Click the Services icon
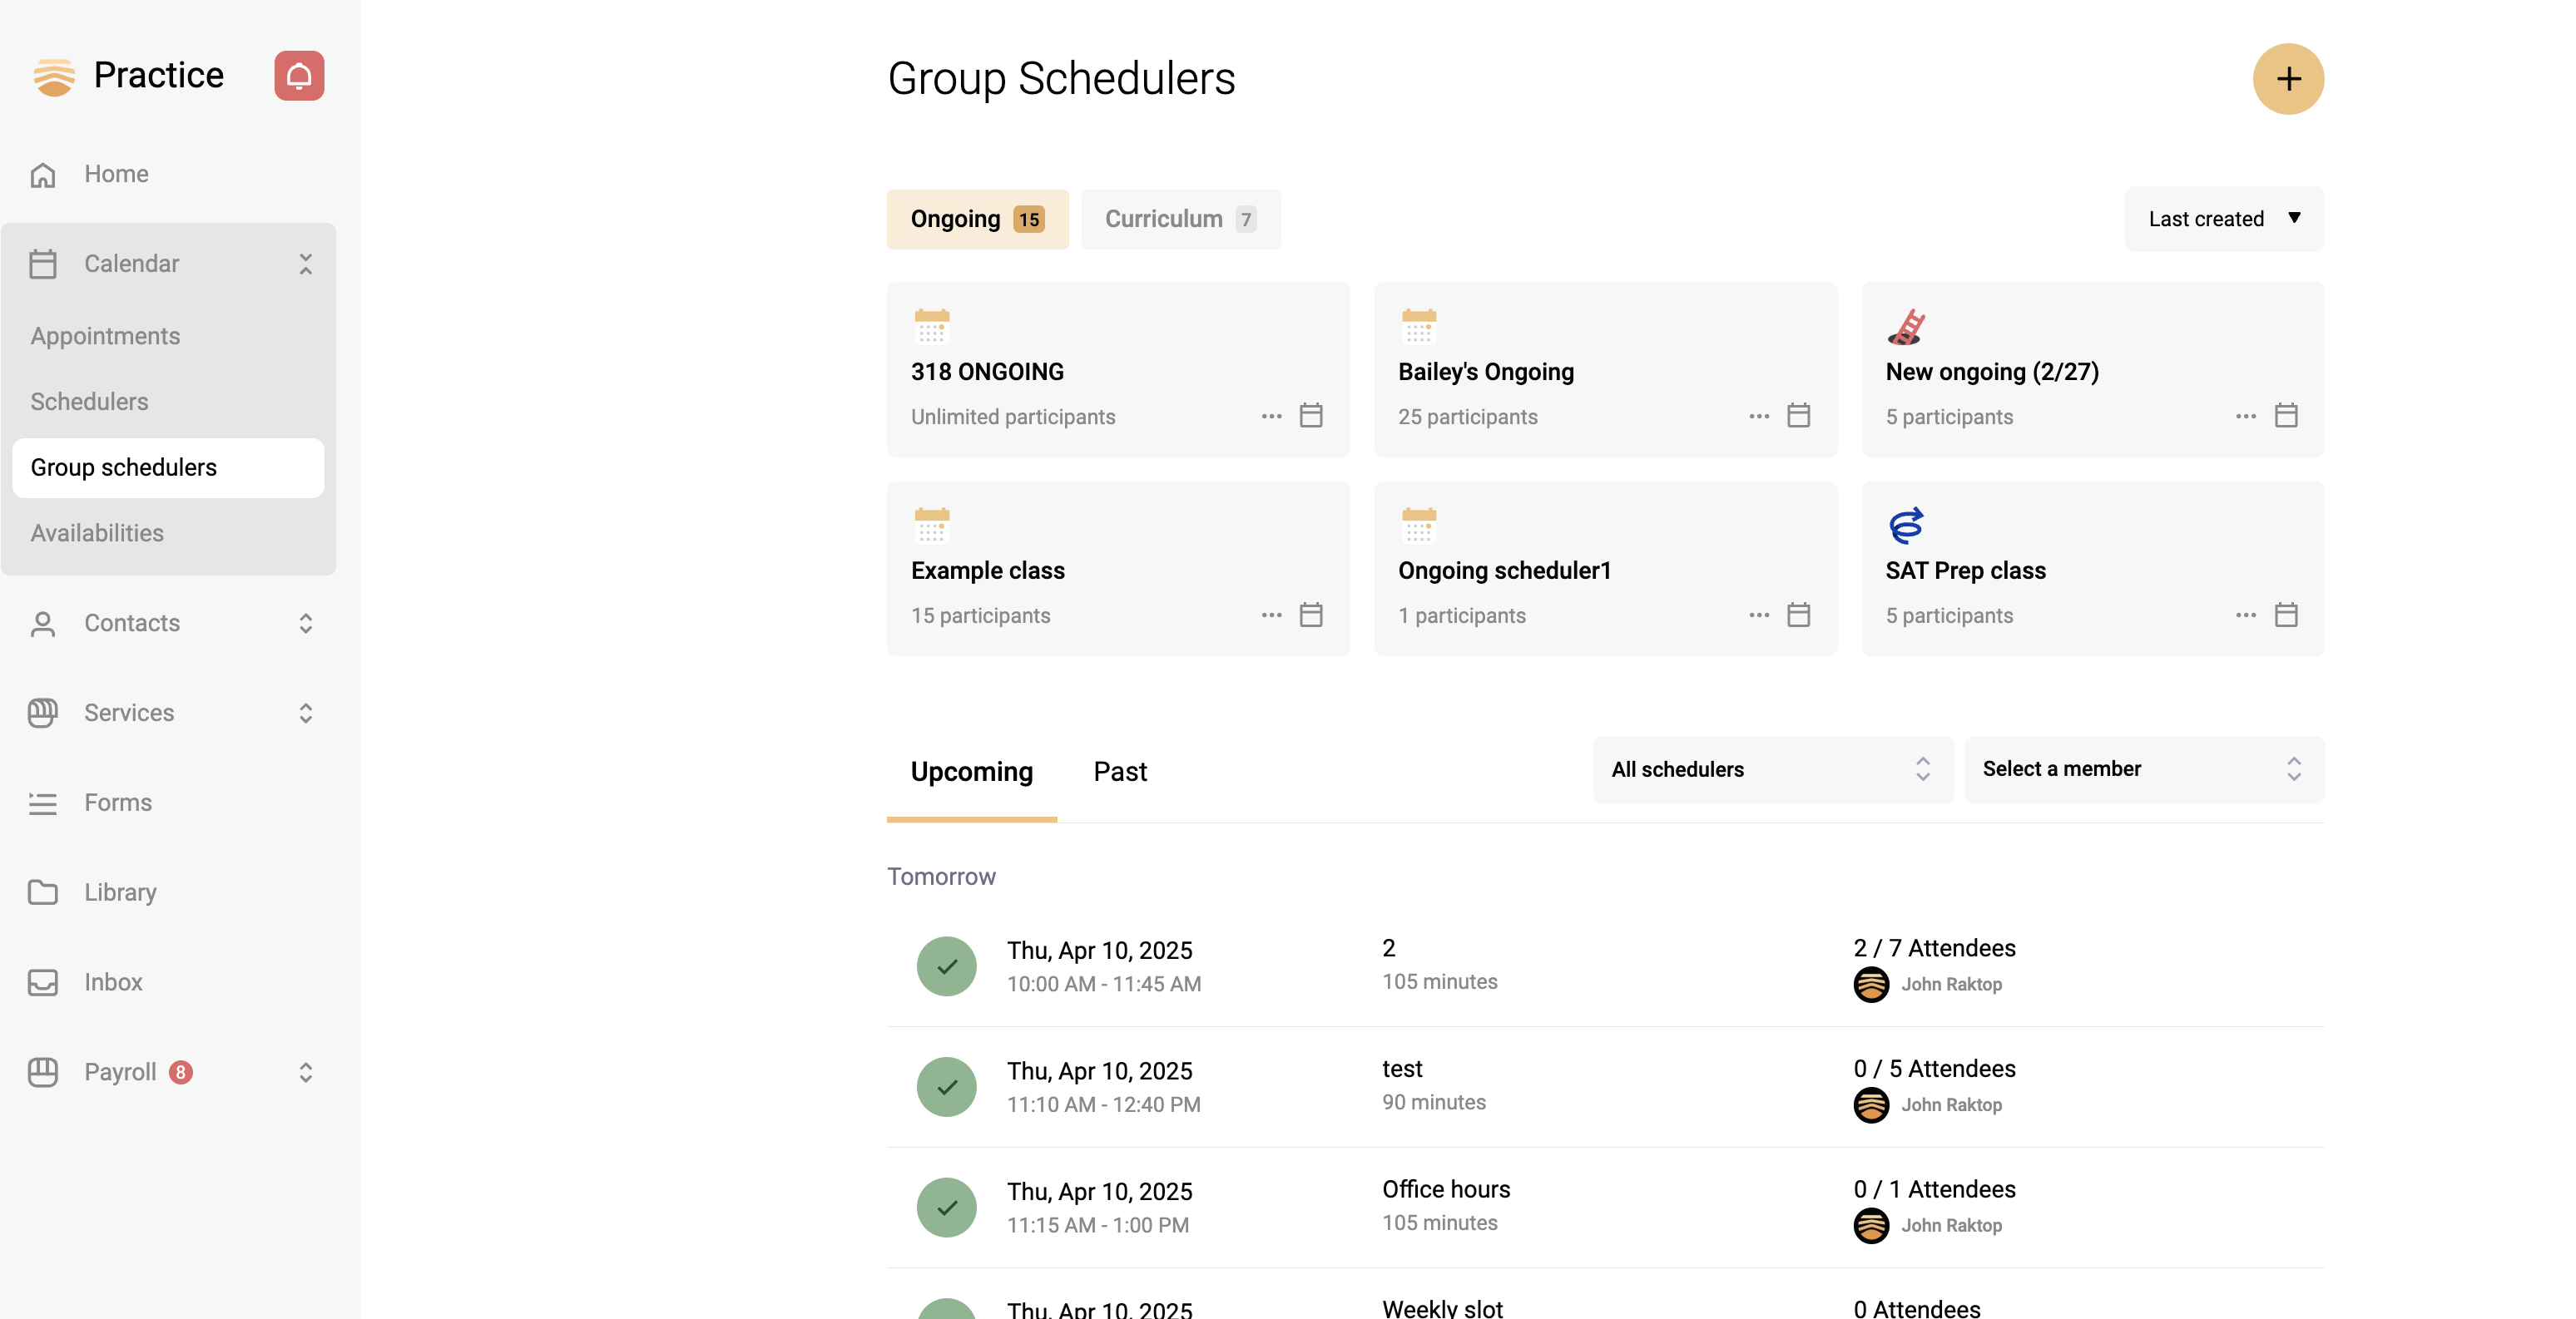The height and width of the screenshot is (1319, 2576). [x=43, y=714]
